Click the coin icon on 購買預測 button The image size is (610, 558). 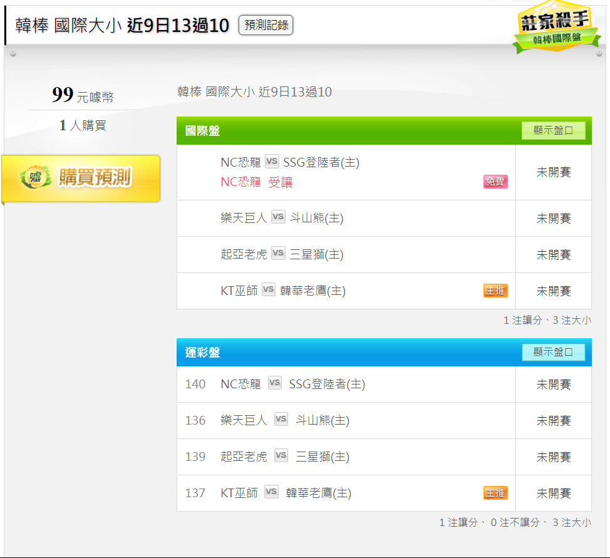(x=36, y=177)
